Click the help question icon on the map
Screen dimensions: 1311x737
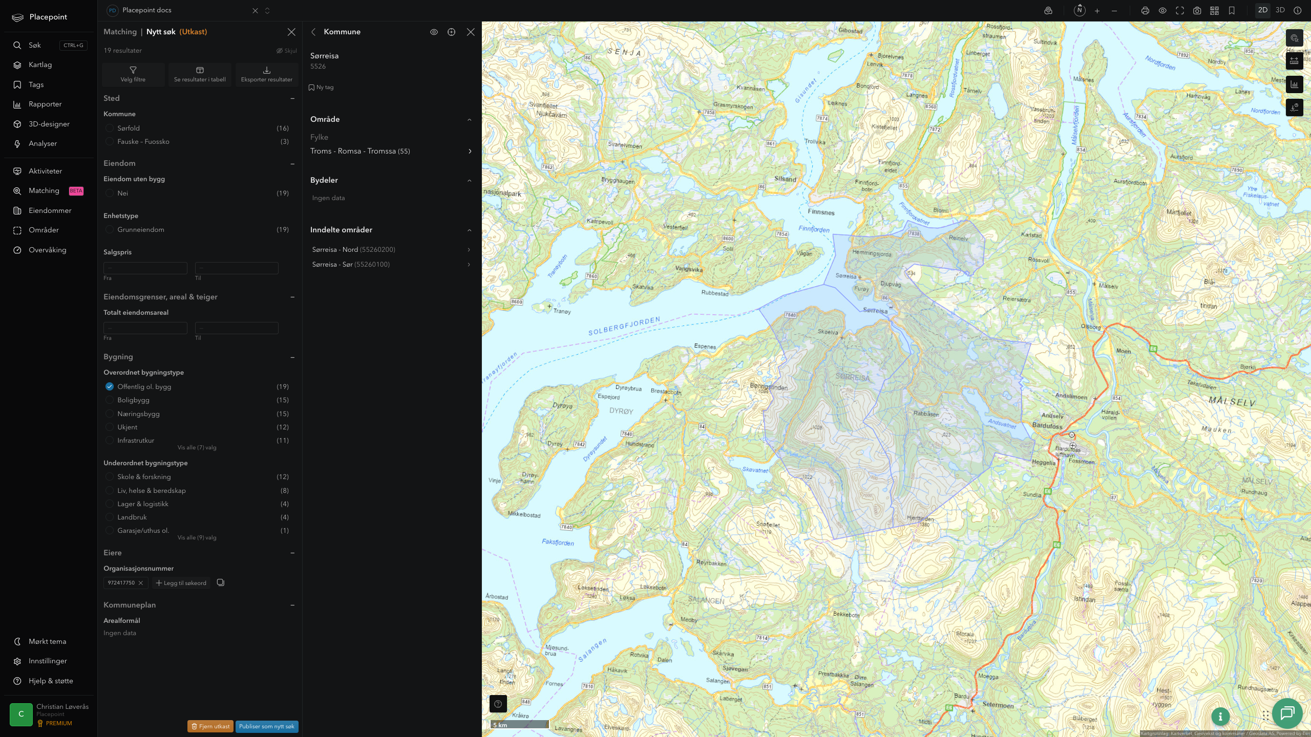coord(498,704)
